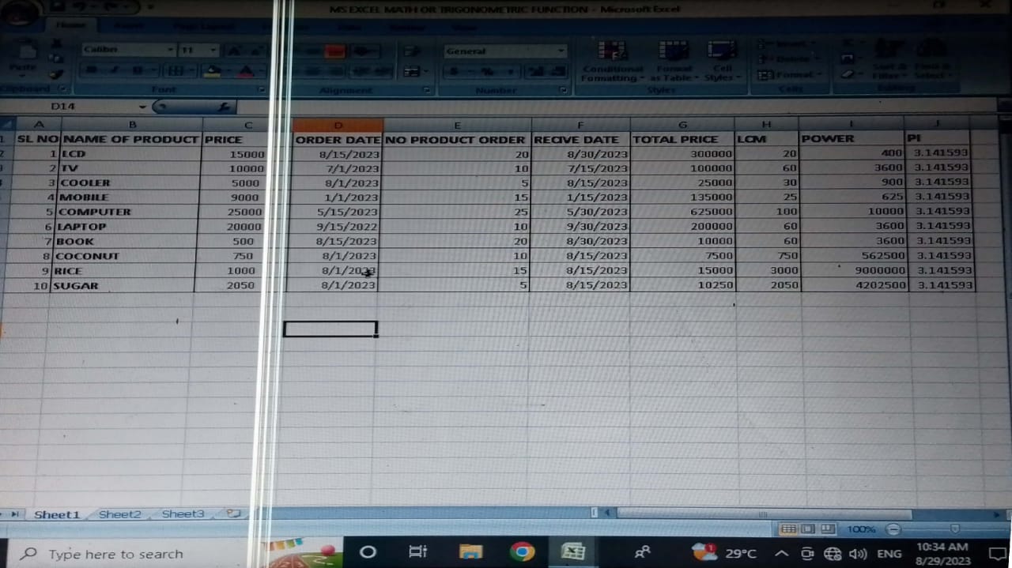Switch to the Sheet2 tab
Image resolution: width=1012 pixels, height=568 pixels.
pos(119,514)
